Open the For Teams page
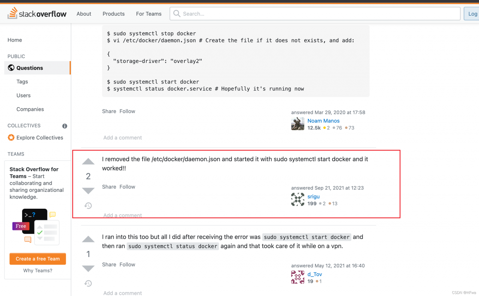 tap(149, 13)
